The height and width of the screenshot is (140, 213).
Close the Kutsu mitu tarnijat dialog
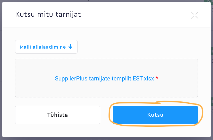(x=194, y=15)
